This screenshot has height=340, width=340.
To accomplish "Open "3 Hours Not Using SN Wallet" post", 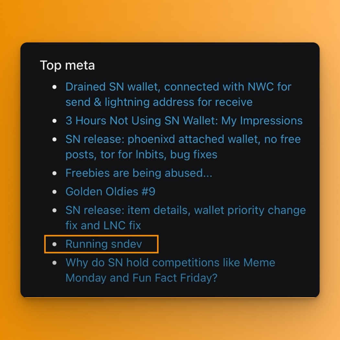I will (x=184, y=120).
